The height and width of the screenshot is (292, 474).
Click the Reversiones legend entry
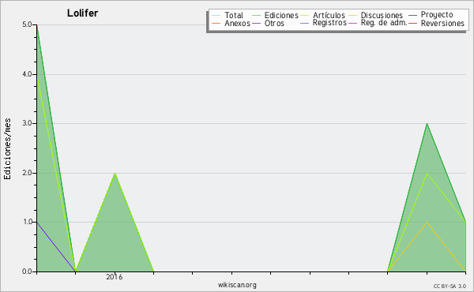click(x=437, y=23)
